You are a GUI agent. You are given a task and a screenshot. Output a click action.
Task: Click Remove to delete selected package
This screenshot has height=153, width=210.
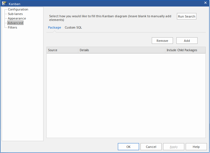[162, 41]
